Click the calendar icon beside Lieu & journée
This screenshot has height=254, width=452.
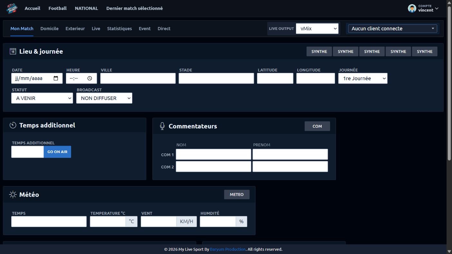click(x=13, y=51)
